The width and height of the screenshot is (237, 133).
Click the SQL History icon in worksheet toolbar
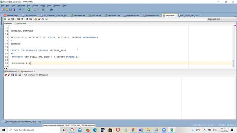click(x=43, y=19)
